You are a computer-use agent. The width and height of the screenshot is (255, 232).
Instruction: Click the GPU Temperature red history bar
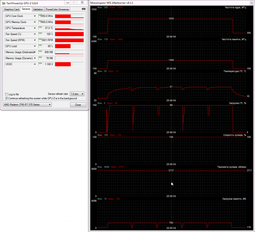pos(69,28)
